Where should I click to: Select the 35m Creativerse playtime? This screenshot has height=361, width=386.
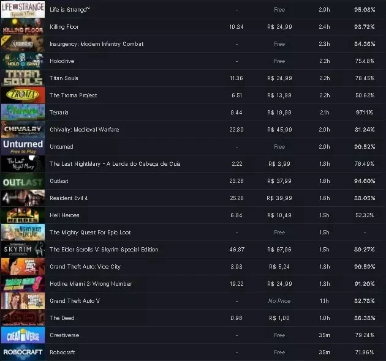click(x=324, y=335)
